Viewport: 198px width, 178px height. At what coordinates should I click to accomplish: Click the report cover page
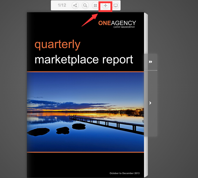coord(85,95)
